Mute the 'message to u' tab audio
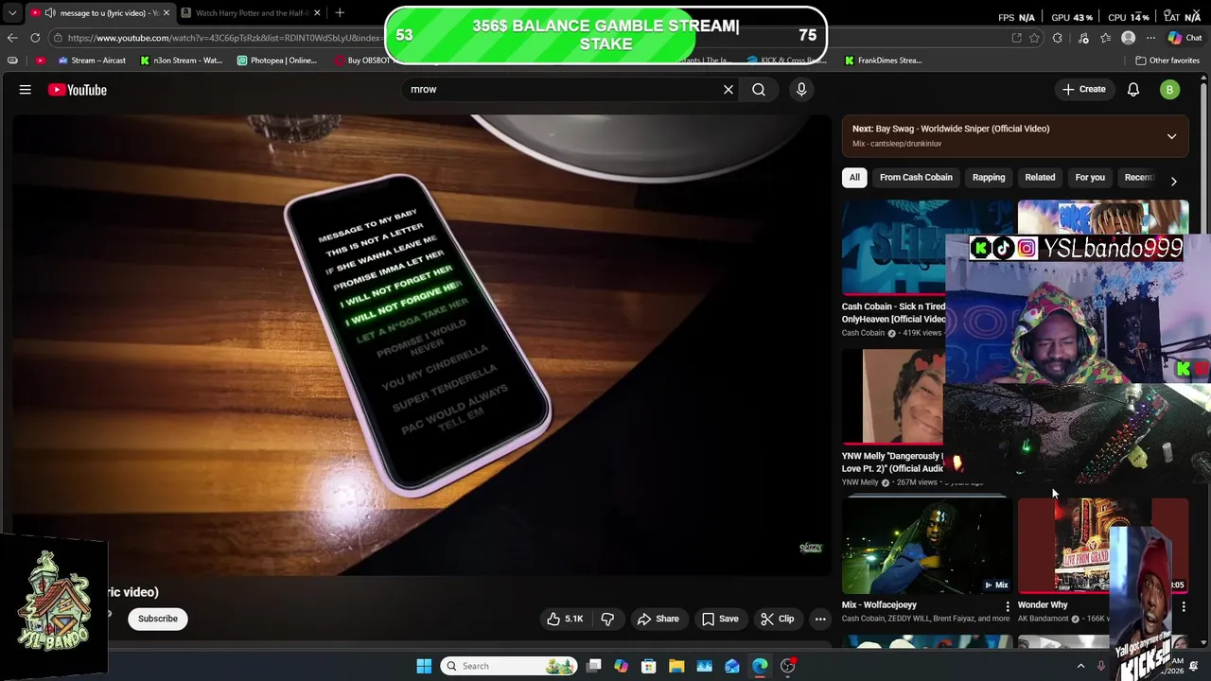 (50, 13)
